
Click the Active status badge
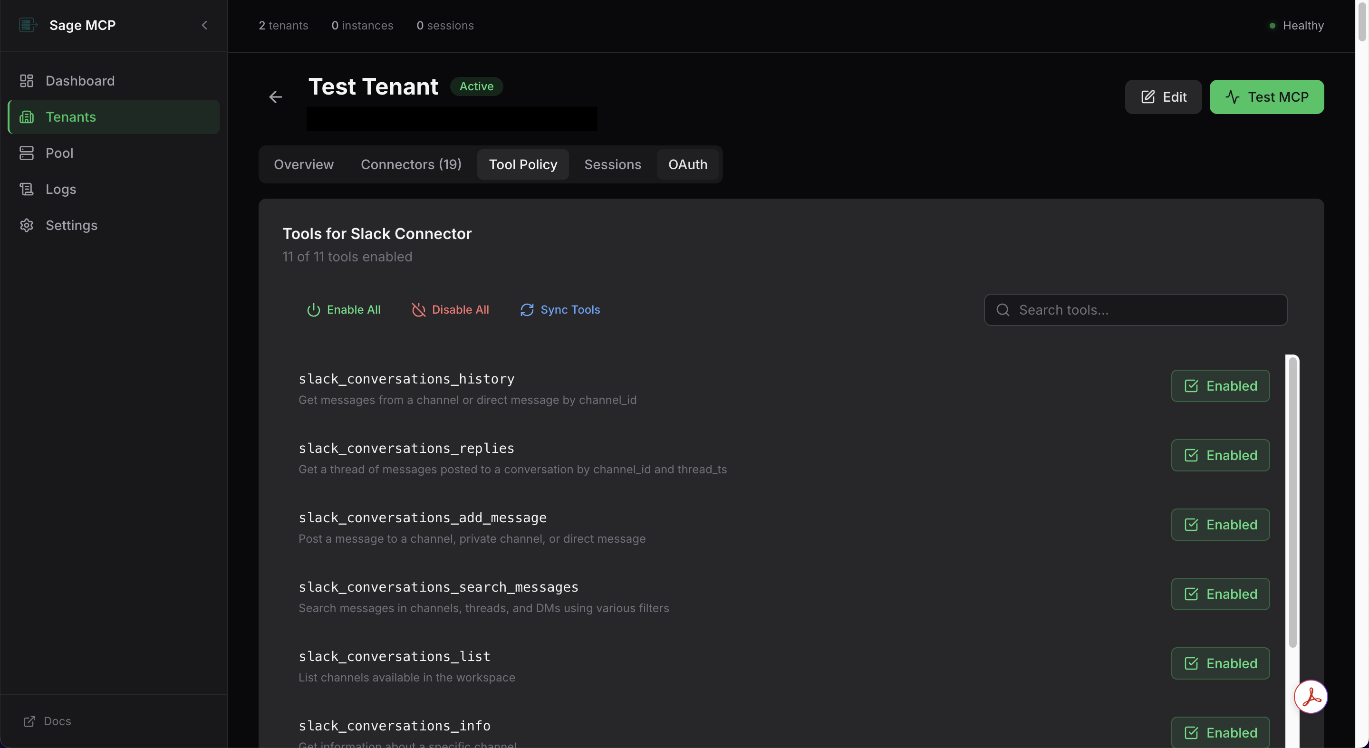[476, 86]
